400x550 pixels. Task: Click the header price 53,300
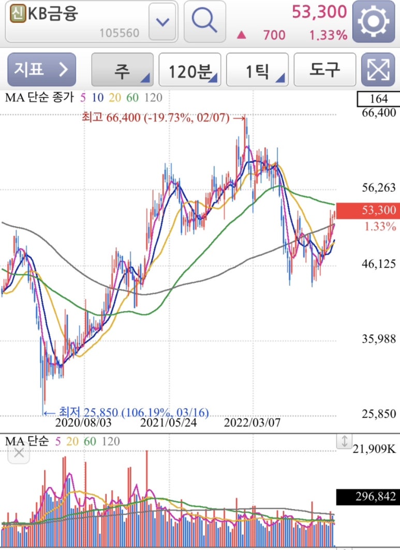(319, 12)
